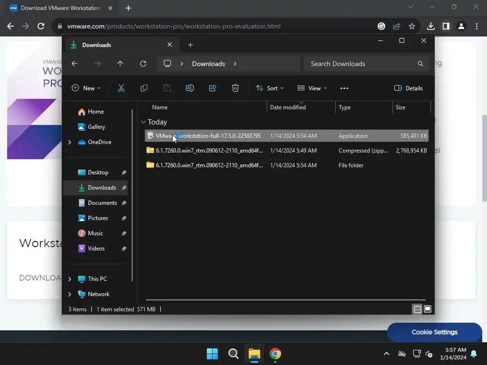Open taskbar Search magnifier

(x=233, y=354)
